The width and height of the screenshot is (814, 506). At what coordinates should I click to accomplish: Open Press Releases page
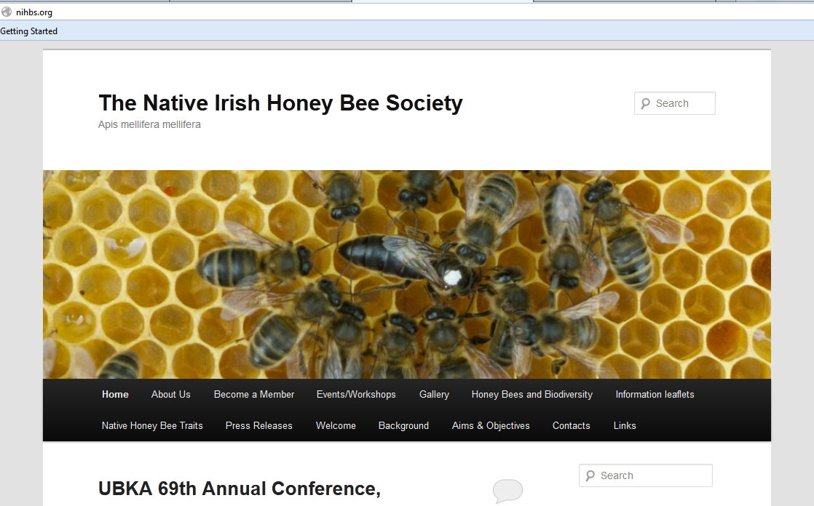(x=258, y=425)
